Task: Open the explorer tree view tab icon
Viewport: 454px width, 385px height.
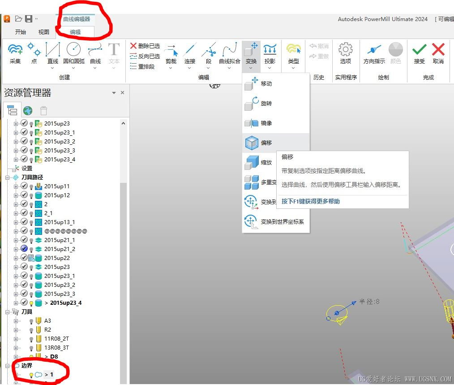Action: click(12, 111)
